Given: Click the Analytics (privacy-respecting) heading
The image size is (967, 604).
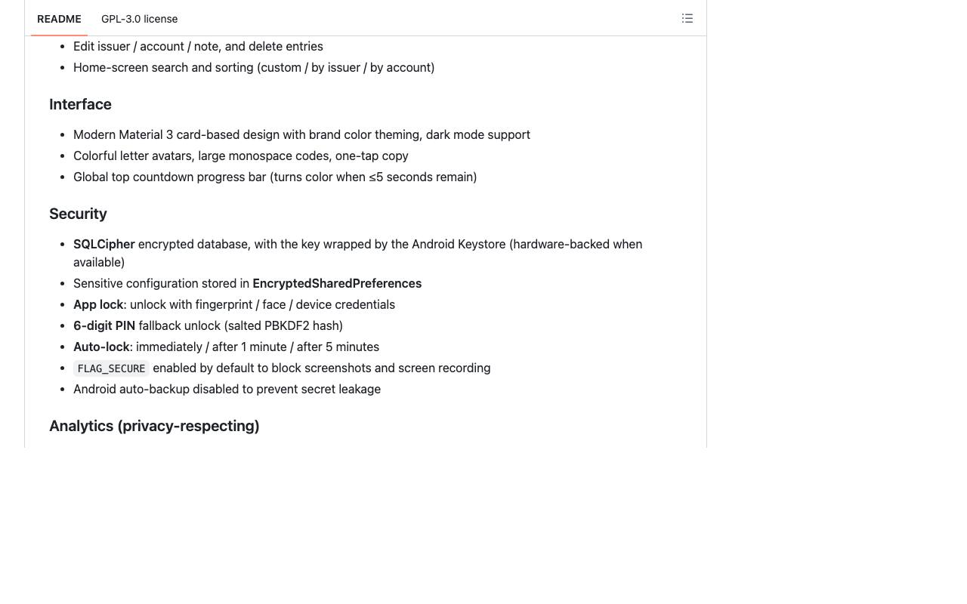Looking at the screenshot, I should 154,426.
